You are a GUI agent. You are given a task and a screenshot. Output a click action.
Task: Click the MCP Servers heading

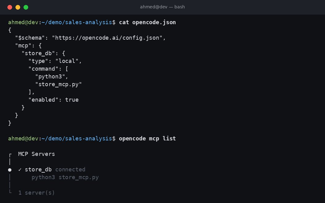(x=37, y=154)
